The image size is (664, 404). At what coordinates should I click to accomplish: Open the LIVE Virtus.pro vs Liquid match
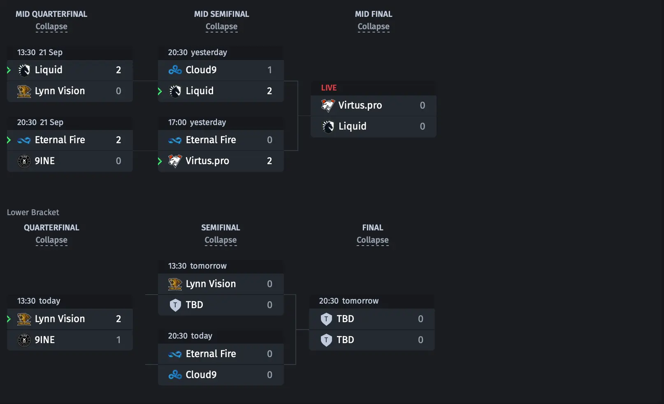click(x=373, y=109)
